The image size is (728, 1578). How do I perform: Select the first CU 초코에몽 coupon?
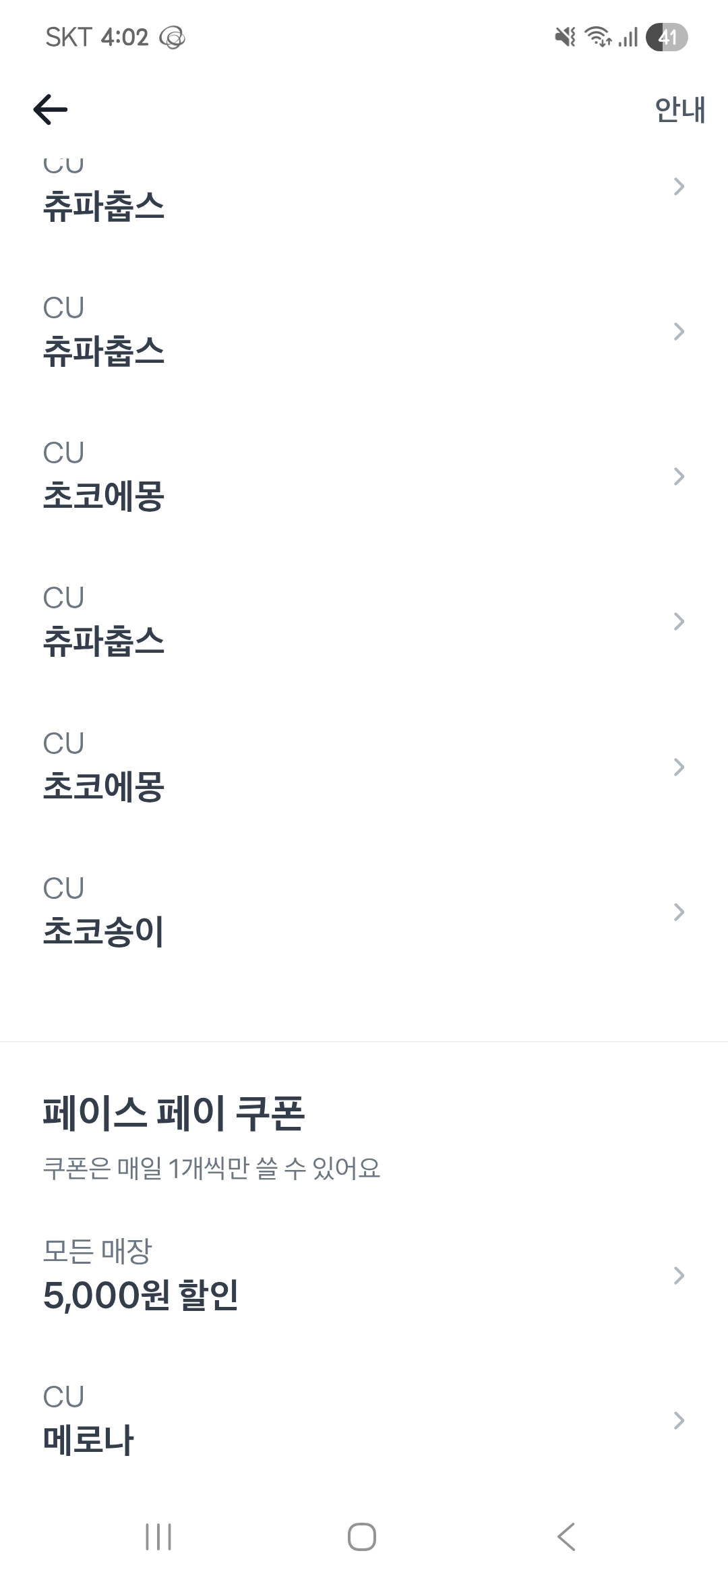[104, 496]
